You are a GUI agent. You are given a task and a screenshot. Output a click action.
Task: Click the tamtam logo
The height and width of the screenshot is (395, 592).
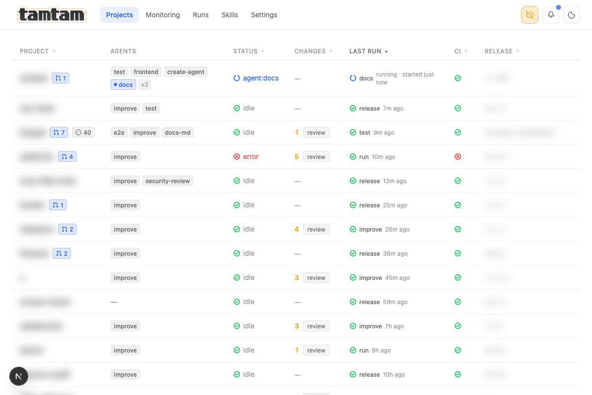tap(51, 15)
